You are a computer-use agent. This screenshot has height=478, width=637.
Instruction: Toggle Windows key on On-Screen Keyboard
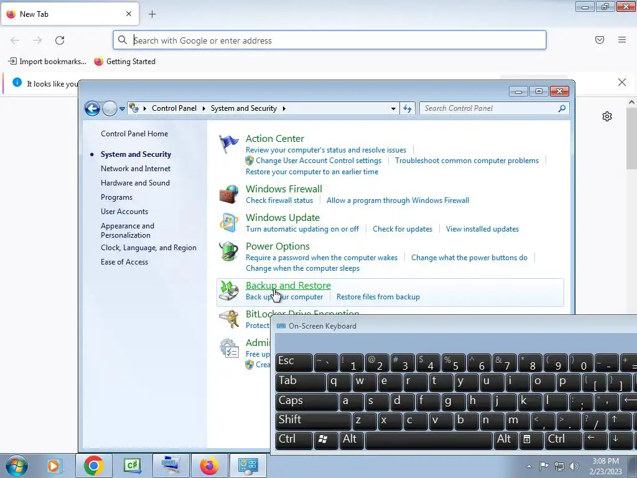coord(326,440)
